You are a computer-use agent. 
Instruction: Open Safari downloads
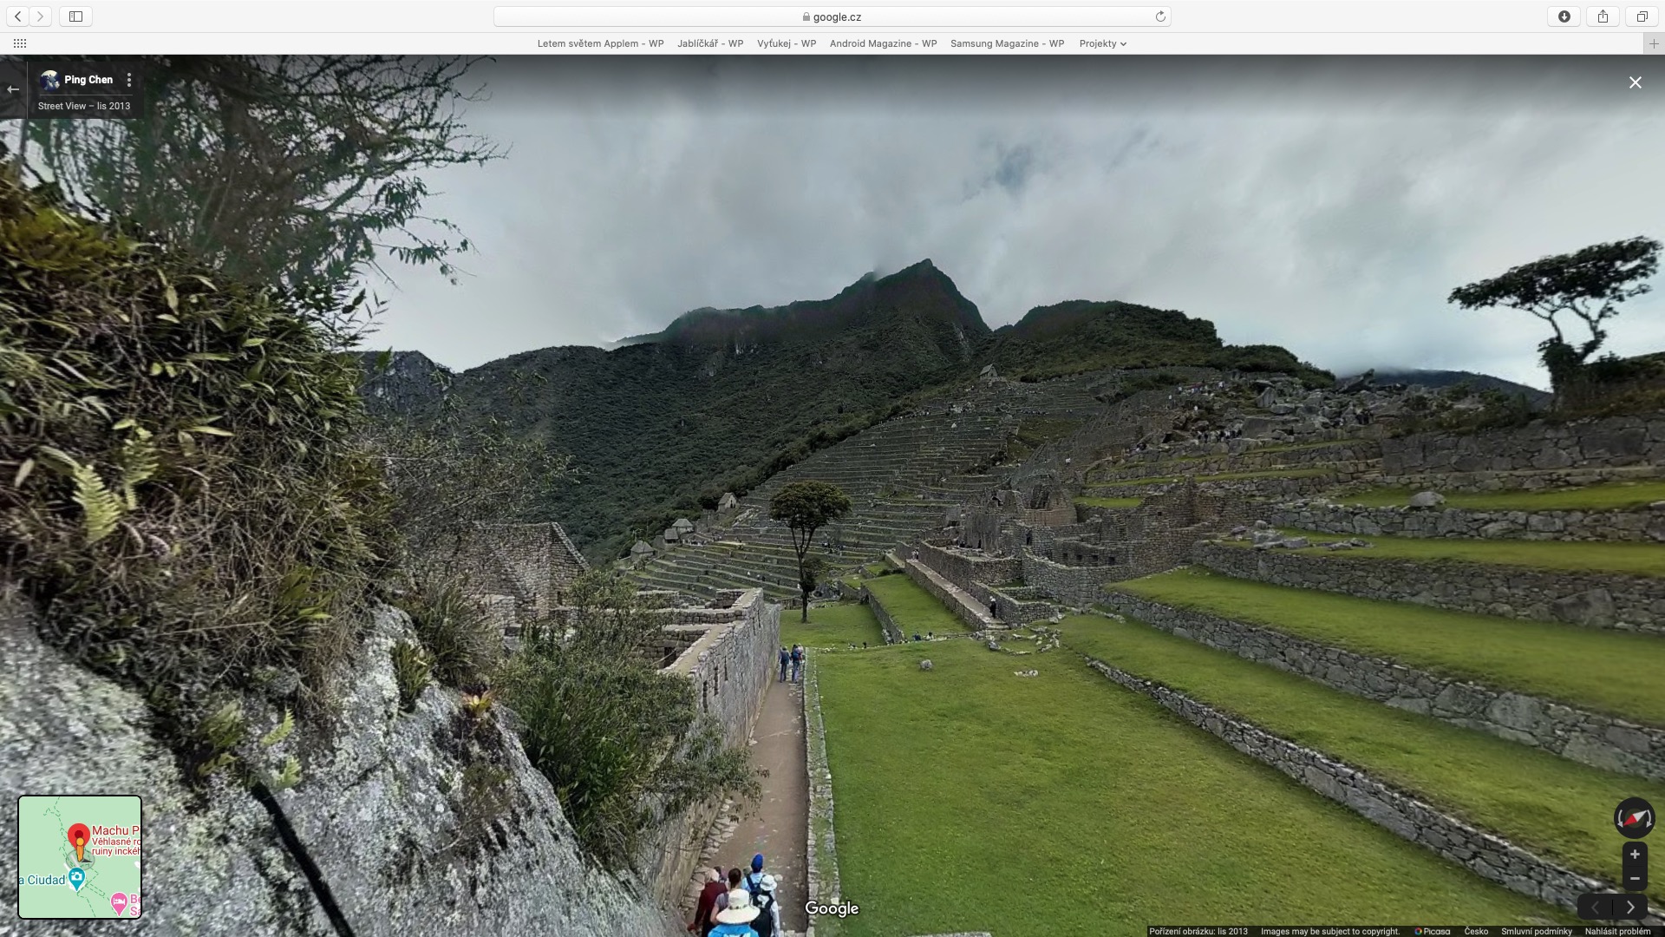coord(1564,16)
